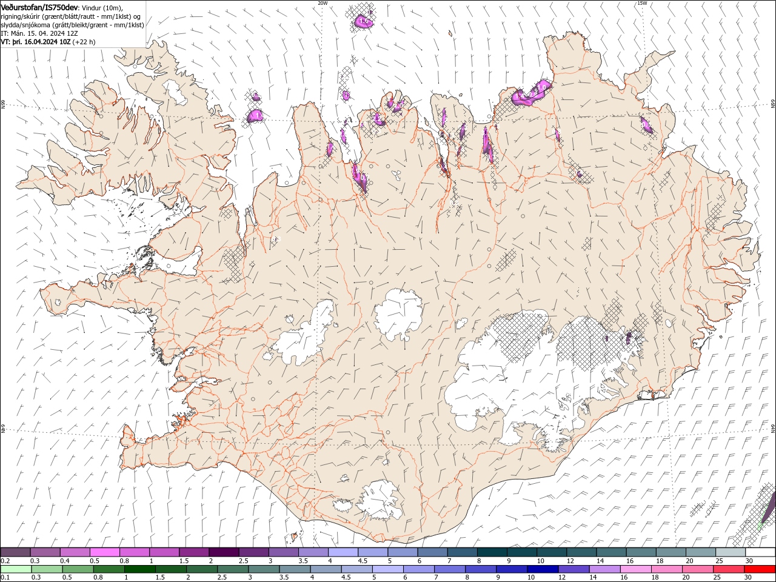
Task: Select the dusky mauve 0.2 snow scale swatch
Action: (15, 552)
